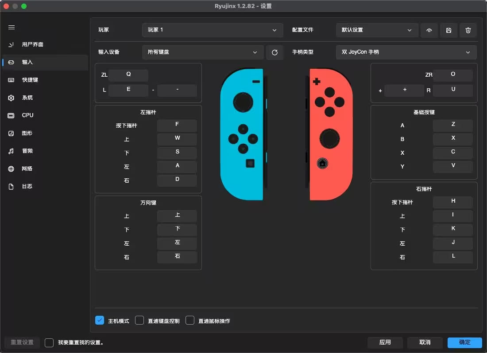This screenshot has height=353, width=487.
Task: Open the 所有键盘 input device dropdown
Action: point(202,52)
